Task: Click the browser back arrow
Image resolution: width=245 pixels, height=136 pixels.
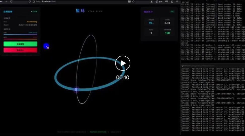Action: pyautogui.click(x=2, y=2)
